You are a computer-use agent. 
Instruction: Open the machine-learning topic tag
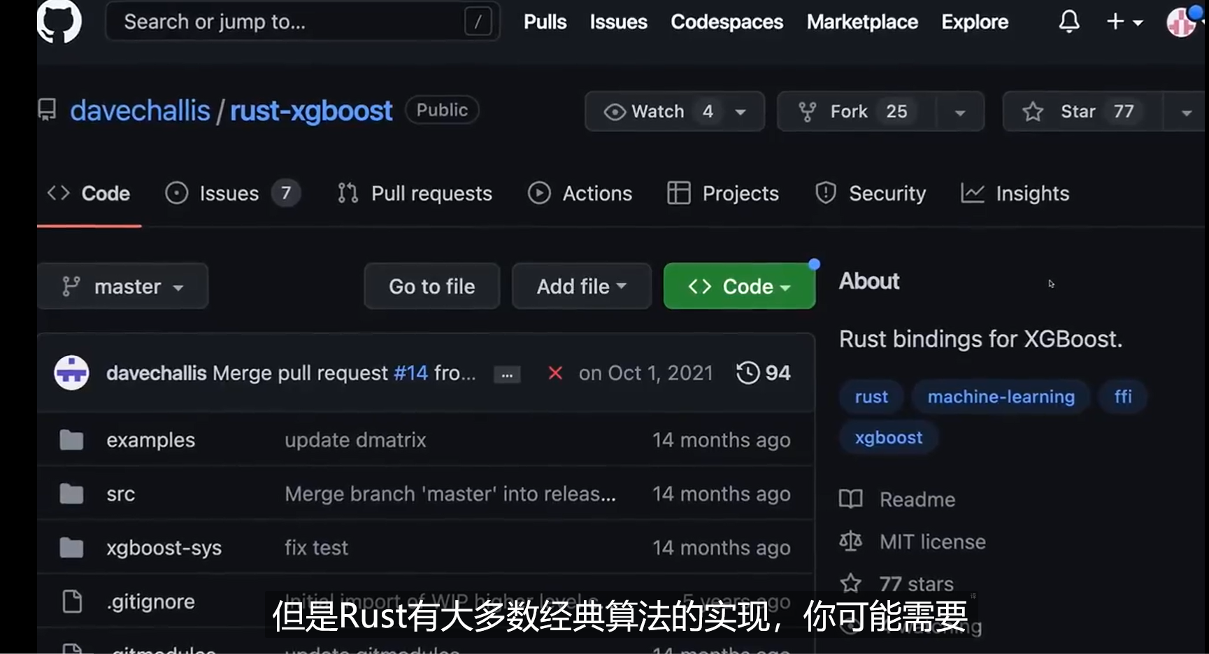pos(1001,397)
